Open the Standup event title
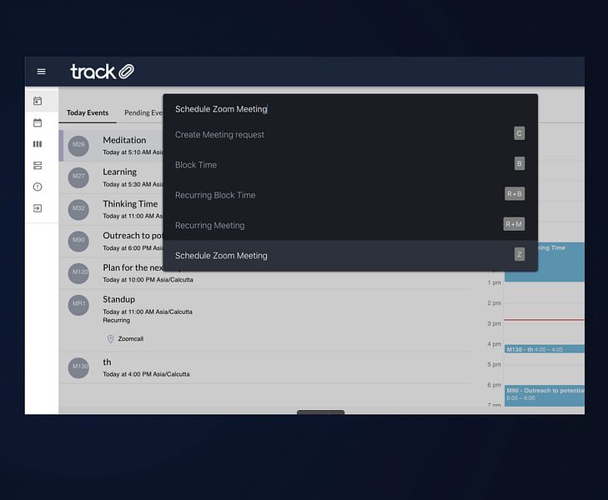 (118, 299)
